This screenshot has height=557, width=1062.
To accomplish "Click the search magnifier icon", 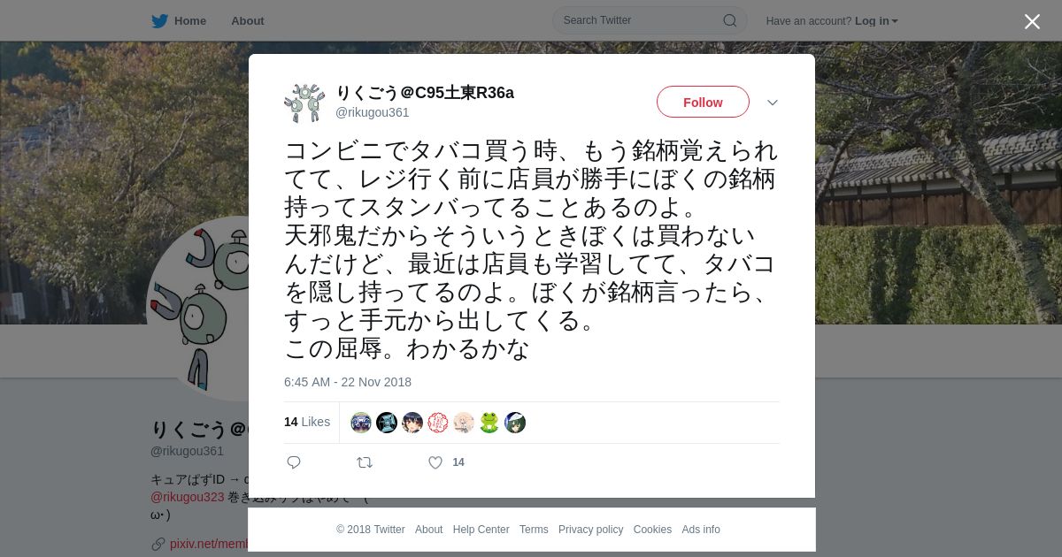I will point(729,20).
